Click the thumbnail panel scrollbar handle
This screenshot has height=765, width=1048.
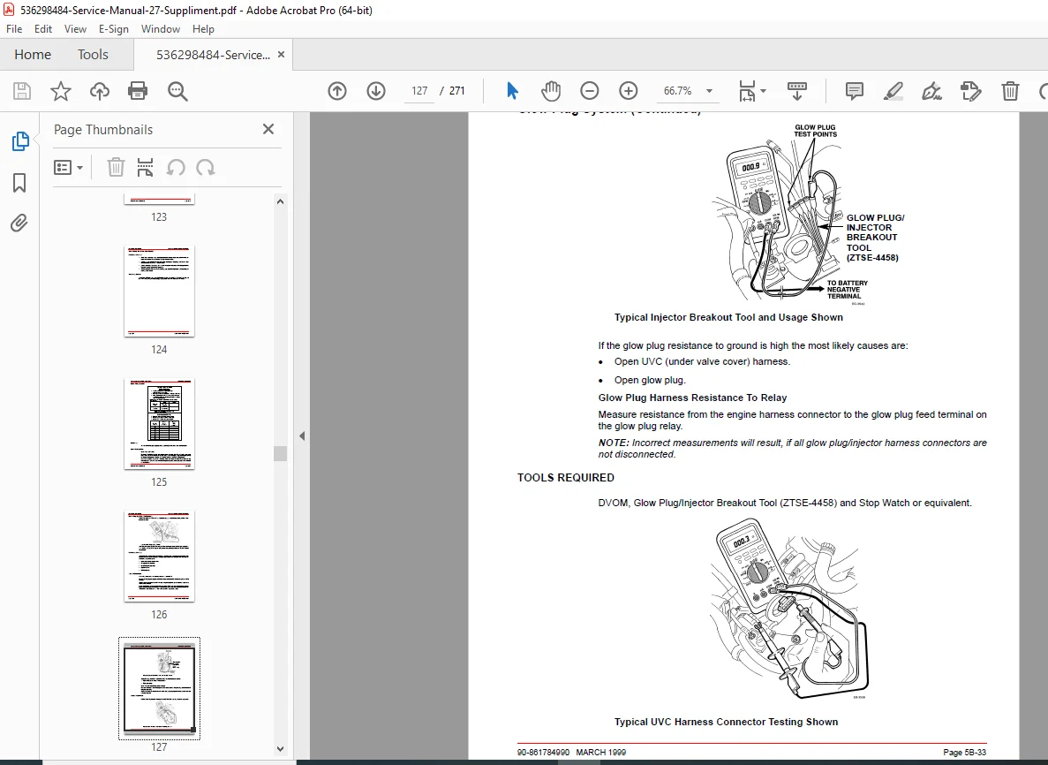(280, 453)
